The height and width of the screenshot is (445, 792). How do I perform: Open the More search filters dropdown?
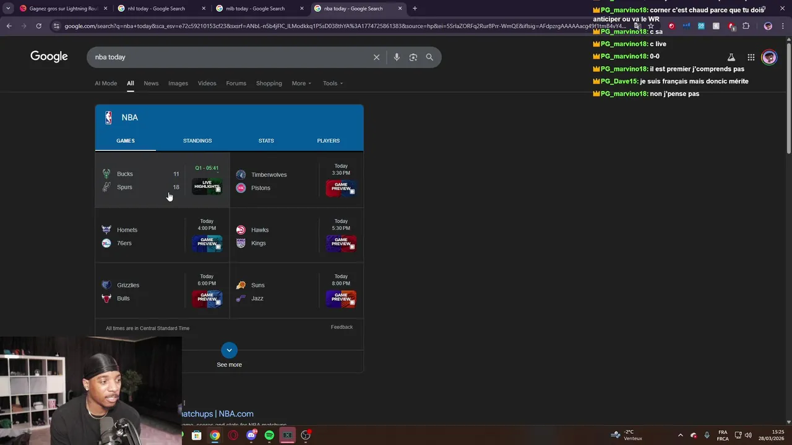pyautogui.click(x=301, y=83)
